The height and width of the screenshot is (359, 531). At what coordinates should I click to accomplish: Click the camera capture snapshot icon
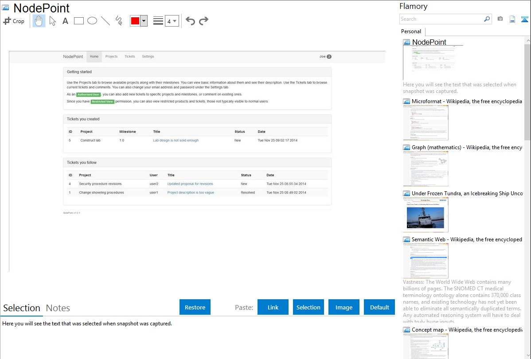500,19
